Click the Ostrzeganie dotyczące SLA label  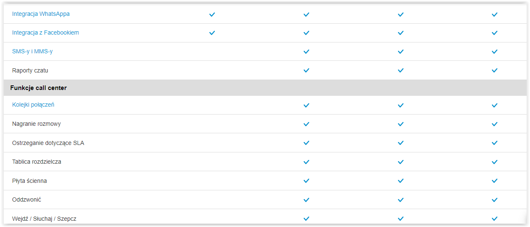[x=48, y=143]
